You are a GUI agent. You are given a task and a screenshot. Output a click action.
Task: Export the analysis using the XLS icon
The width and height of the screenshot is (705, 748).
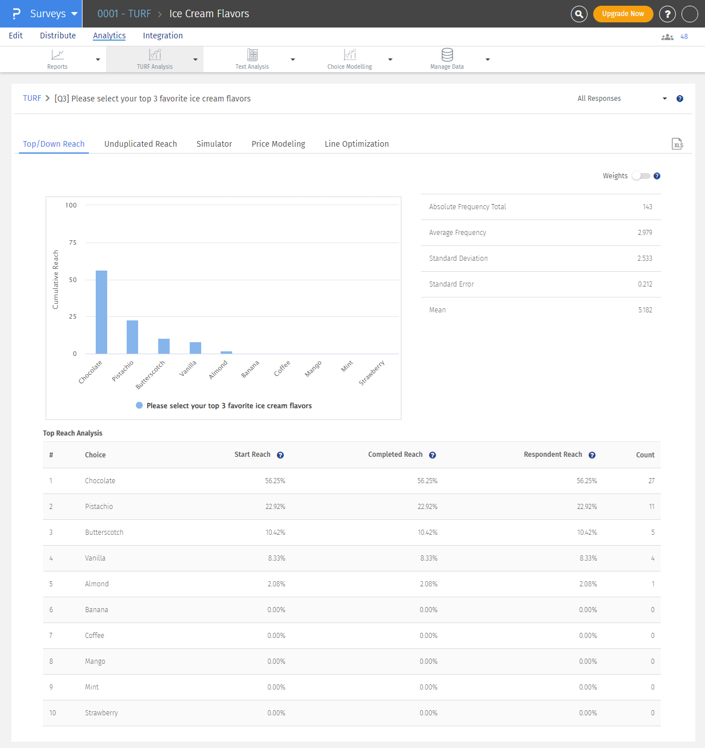(677, 144)
